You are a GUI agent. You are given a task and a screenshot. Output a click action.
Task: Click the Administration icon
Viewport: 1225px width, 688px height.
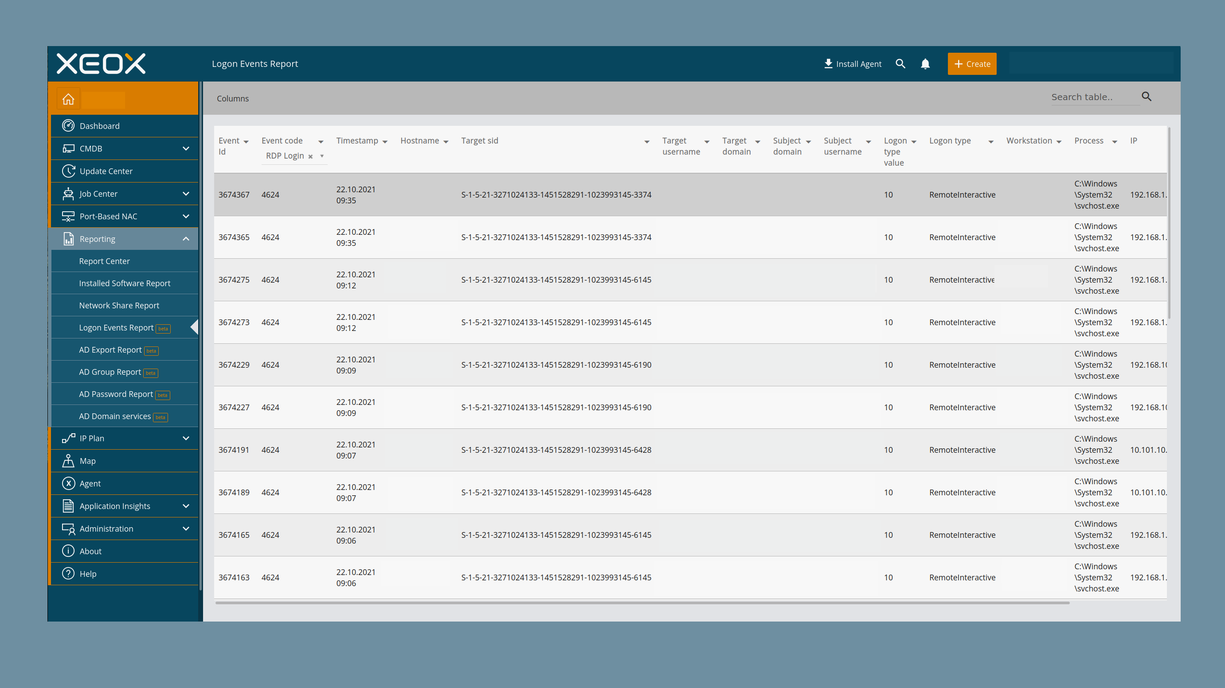pos(68,529)
